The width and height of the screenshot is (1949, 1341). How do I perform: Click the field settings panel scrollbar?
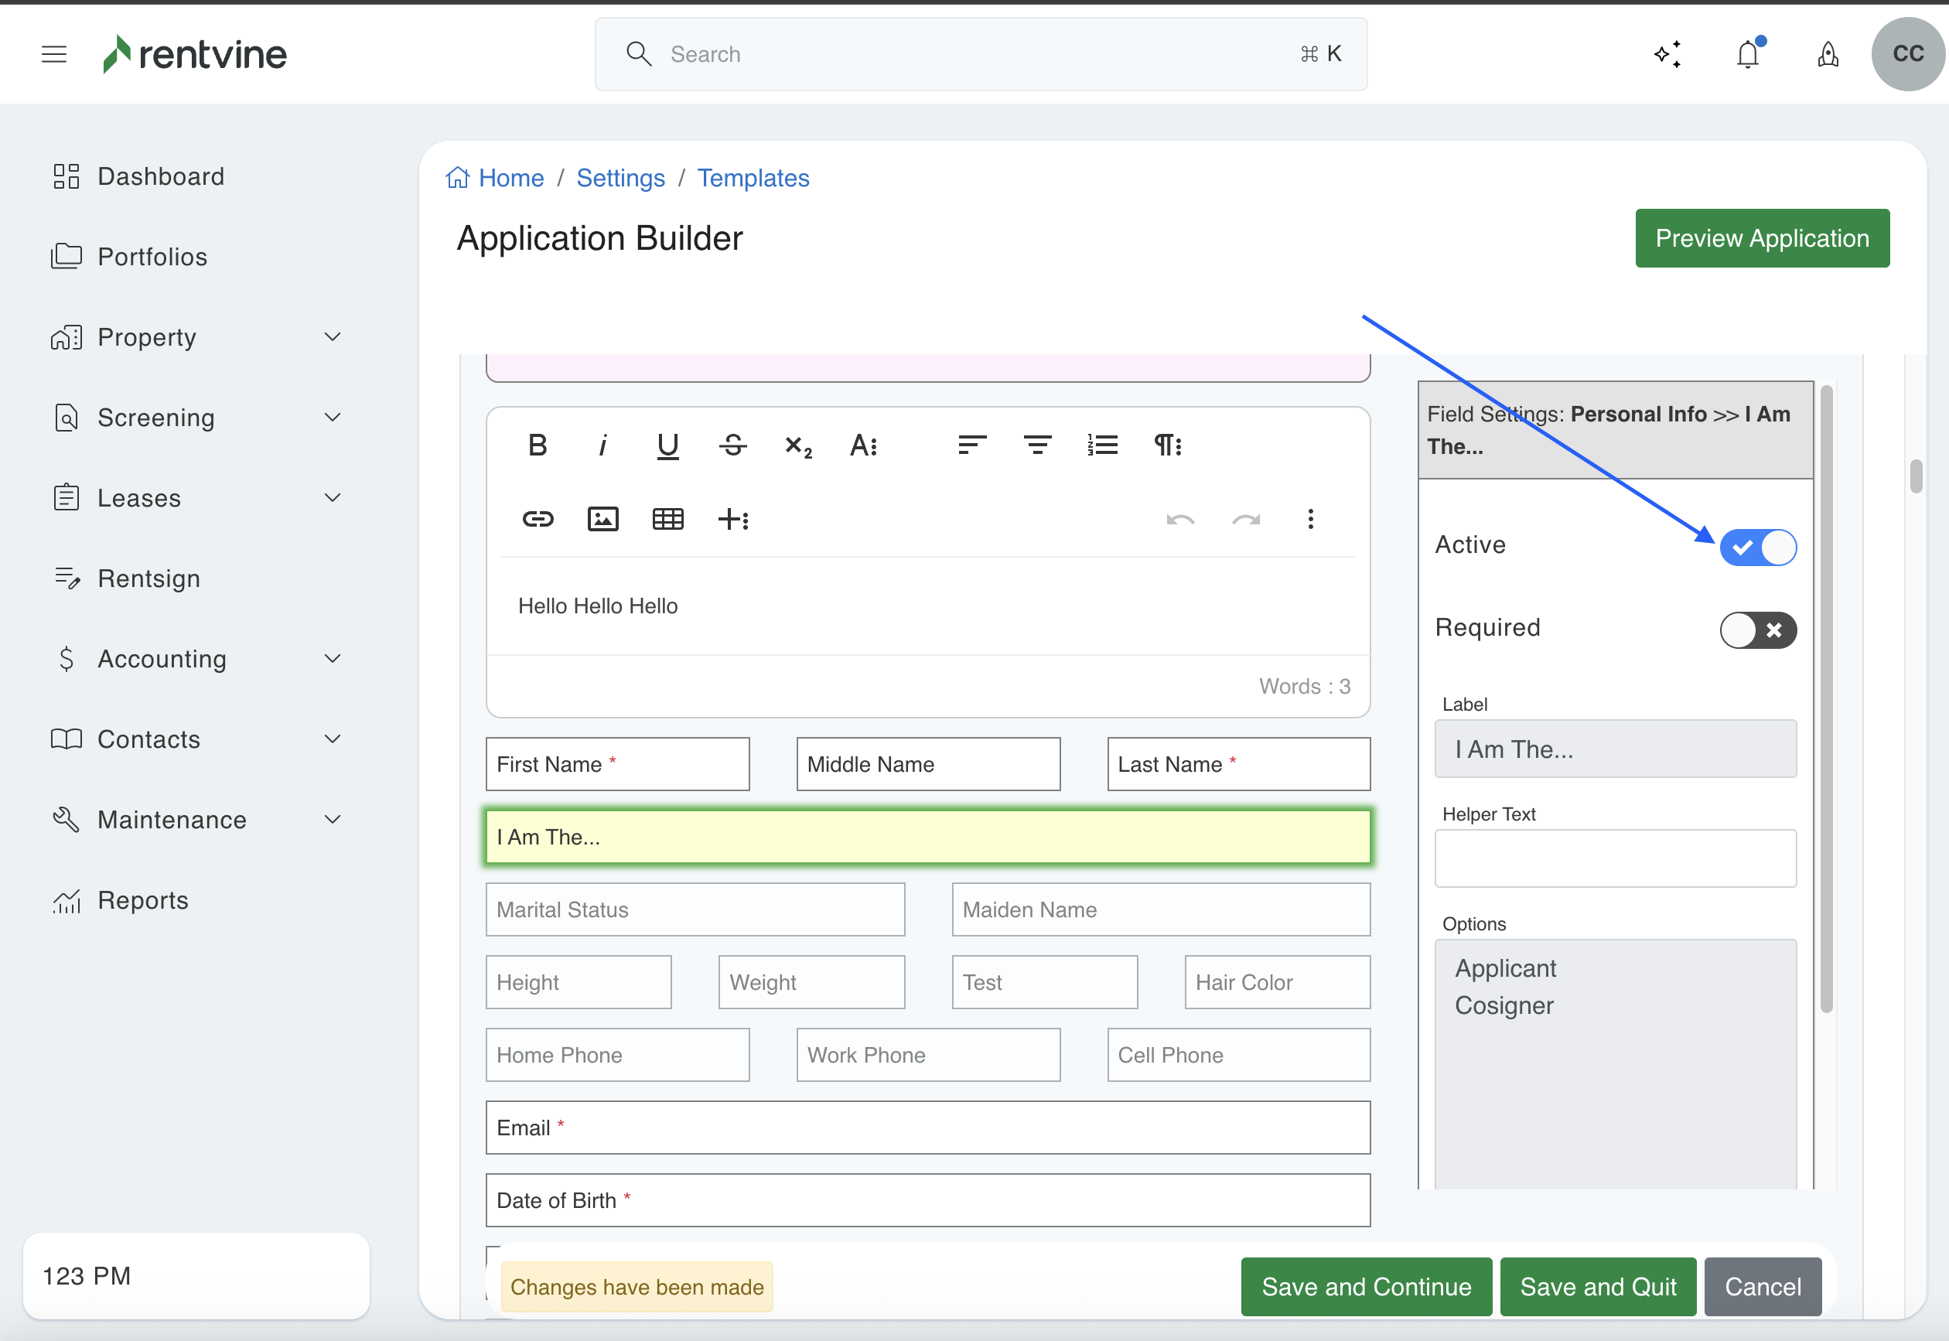1826,698
